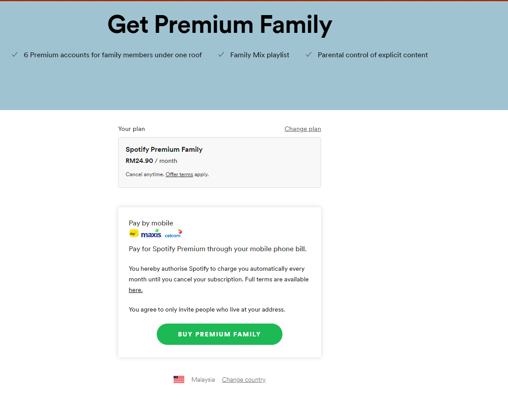
Task: Click checkmark beside Family Mix playlist
Action: [x=221, y=55]
